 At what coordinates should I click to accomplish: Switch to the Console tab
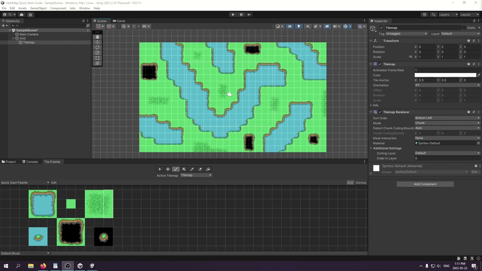point(30,162)
